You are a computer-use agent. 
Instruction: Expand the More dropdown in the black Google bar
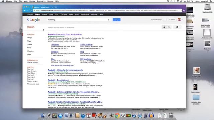[x=102, y=14]
